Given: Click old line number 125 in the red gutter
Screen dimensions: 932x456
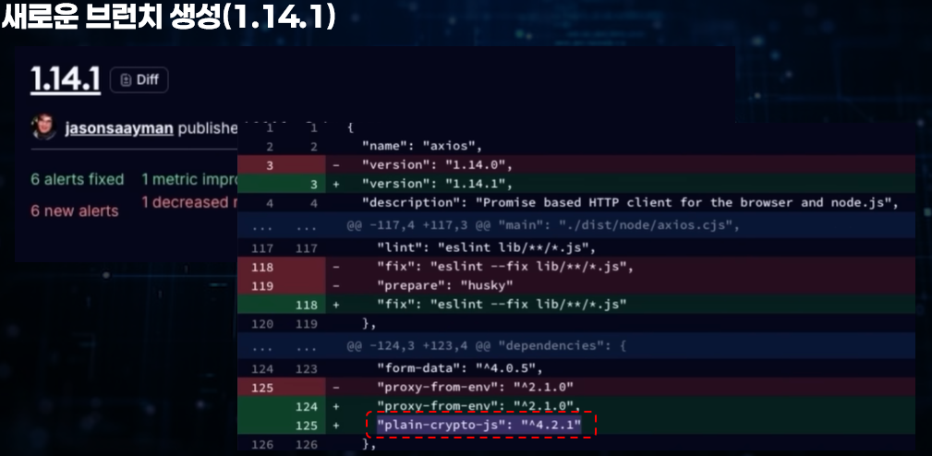Looking at the screenshot, I should pyautogui.click(x=262, y=388).
